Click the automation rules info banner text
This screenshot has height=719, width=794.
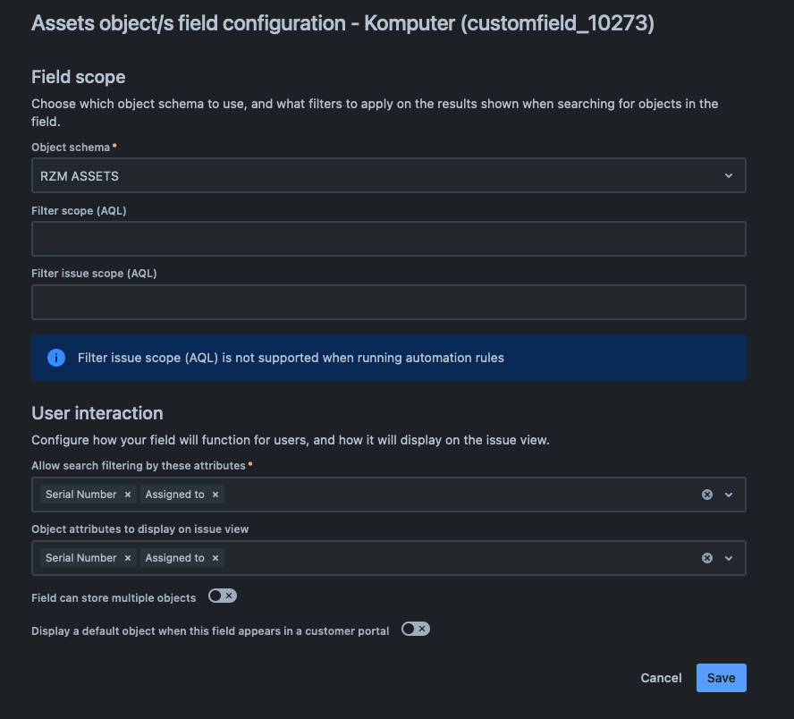[x=291, y=358]
